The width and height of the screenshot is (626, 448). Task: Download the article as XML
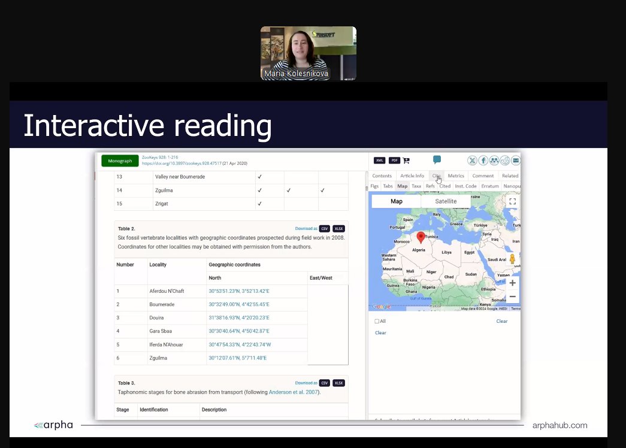(x=379, y=161)
